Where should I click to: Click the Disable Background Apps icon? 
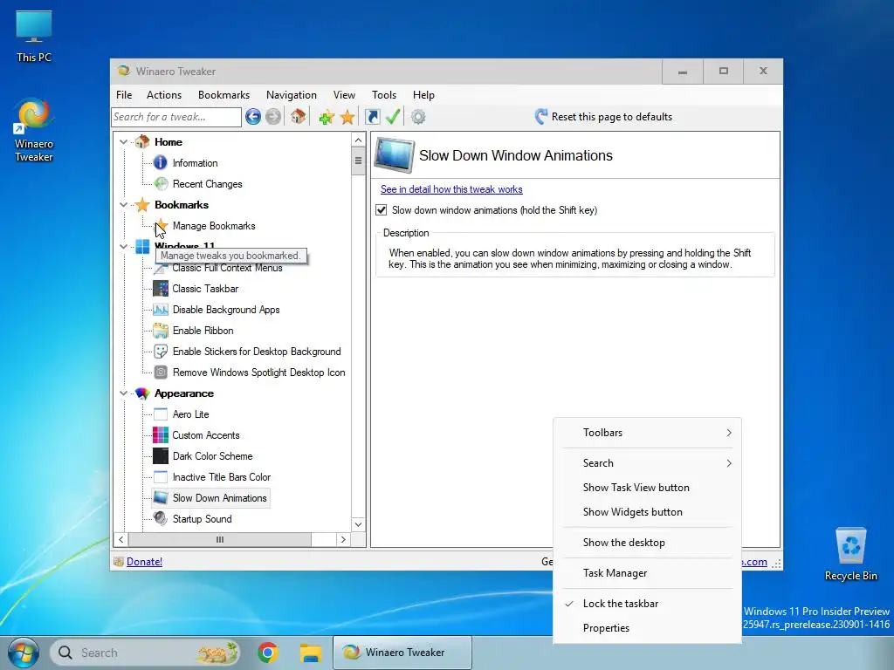click(161, 310)
